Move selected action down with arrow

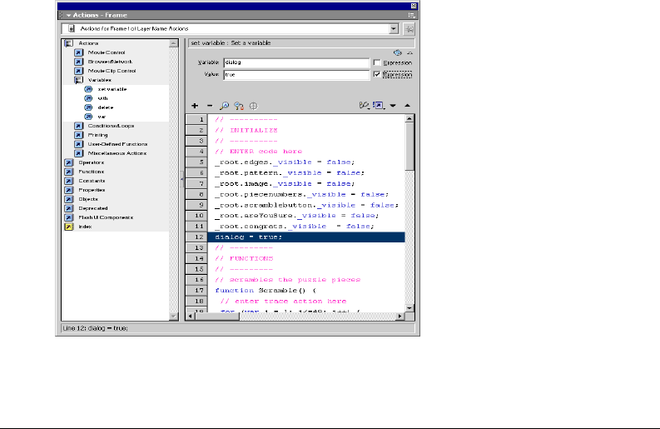tap(393, 106)
